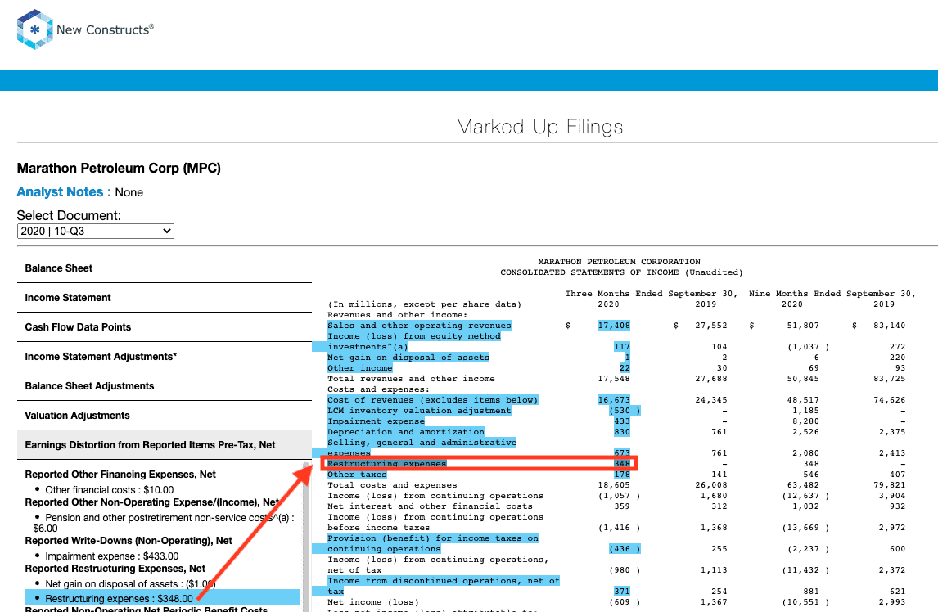Click the Sales and other operating revenues highlighted row
Viewport: 938px width, 612px height.
coord(419,326)
